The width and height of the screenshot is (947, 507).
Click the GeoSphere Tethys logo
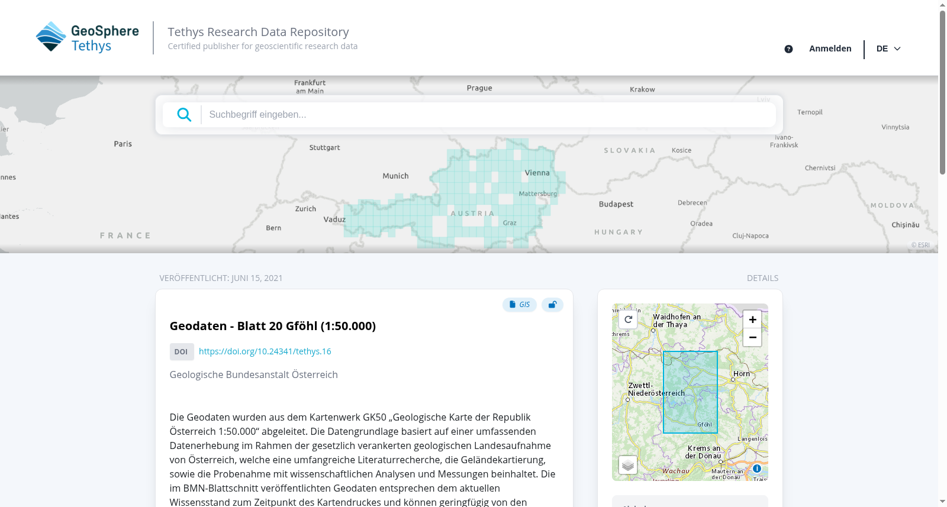point(88,37)
